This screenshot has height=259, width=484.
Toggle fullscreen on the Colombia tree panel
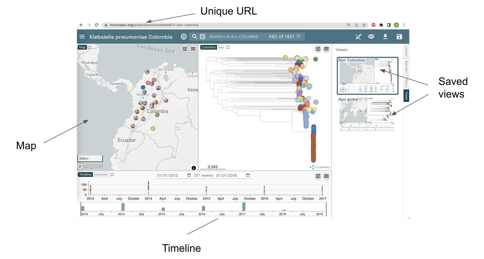[x=228, y=47]
